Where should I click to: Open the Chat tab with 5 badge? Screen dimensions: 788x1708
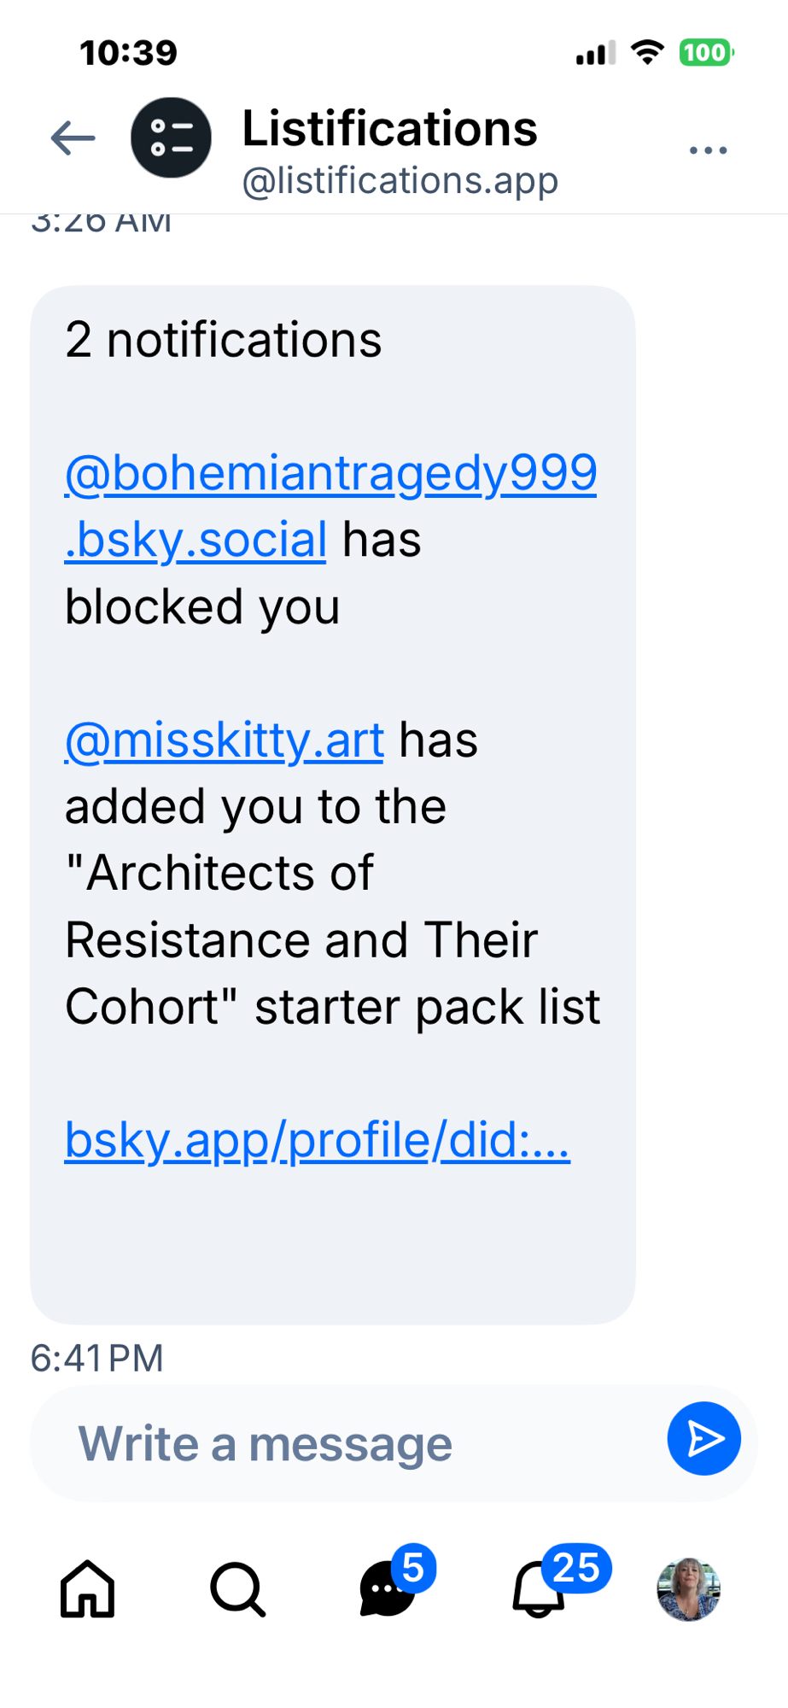[x=388, y=1589]
